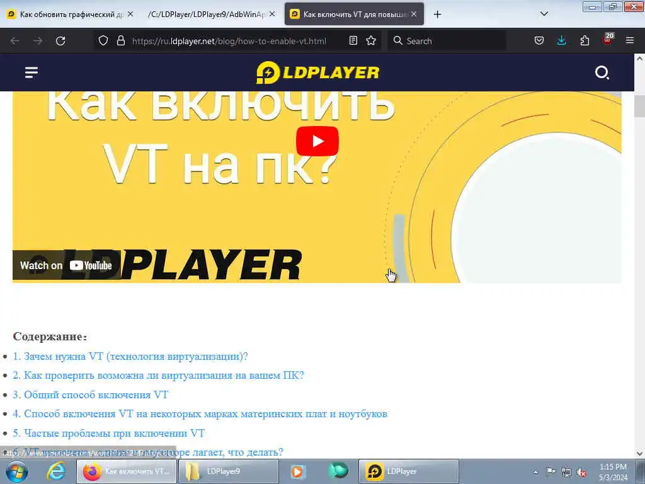Select the Firefox taskbar button
The height and width of the screenshot is (484, 645).
coord(127,471)
